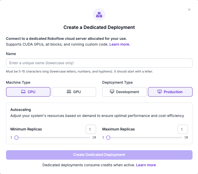Viewport: 198px width, 174px height.
Task: Focus the deployment Name text field
Action: pyautogui.click(x=99, y=63)
